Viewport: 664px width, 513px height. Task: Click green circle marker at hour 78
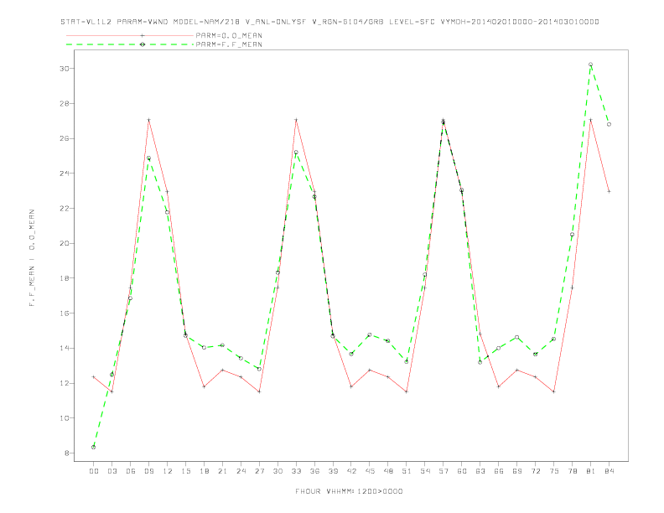tap(572, 235)
